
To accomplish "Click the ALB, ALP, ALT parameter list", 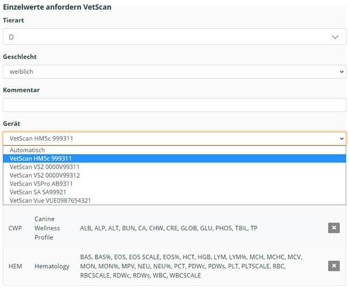I will pyautogui.click(x=169, y=228).
